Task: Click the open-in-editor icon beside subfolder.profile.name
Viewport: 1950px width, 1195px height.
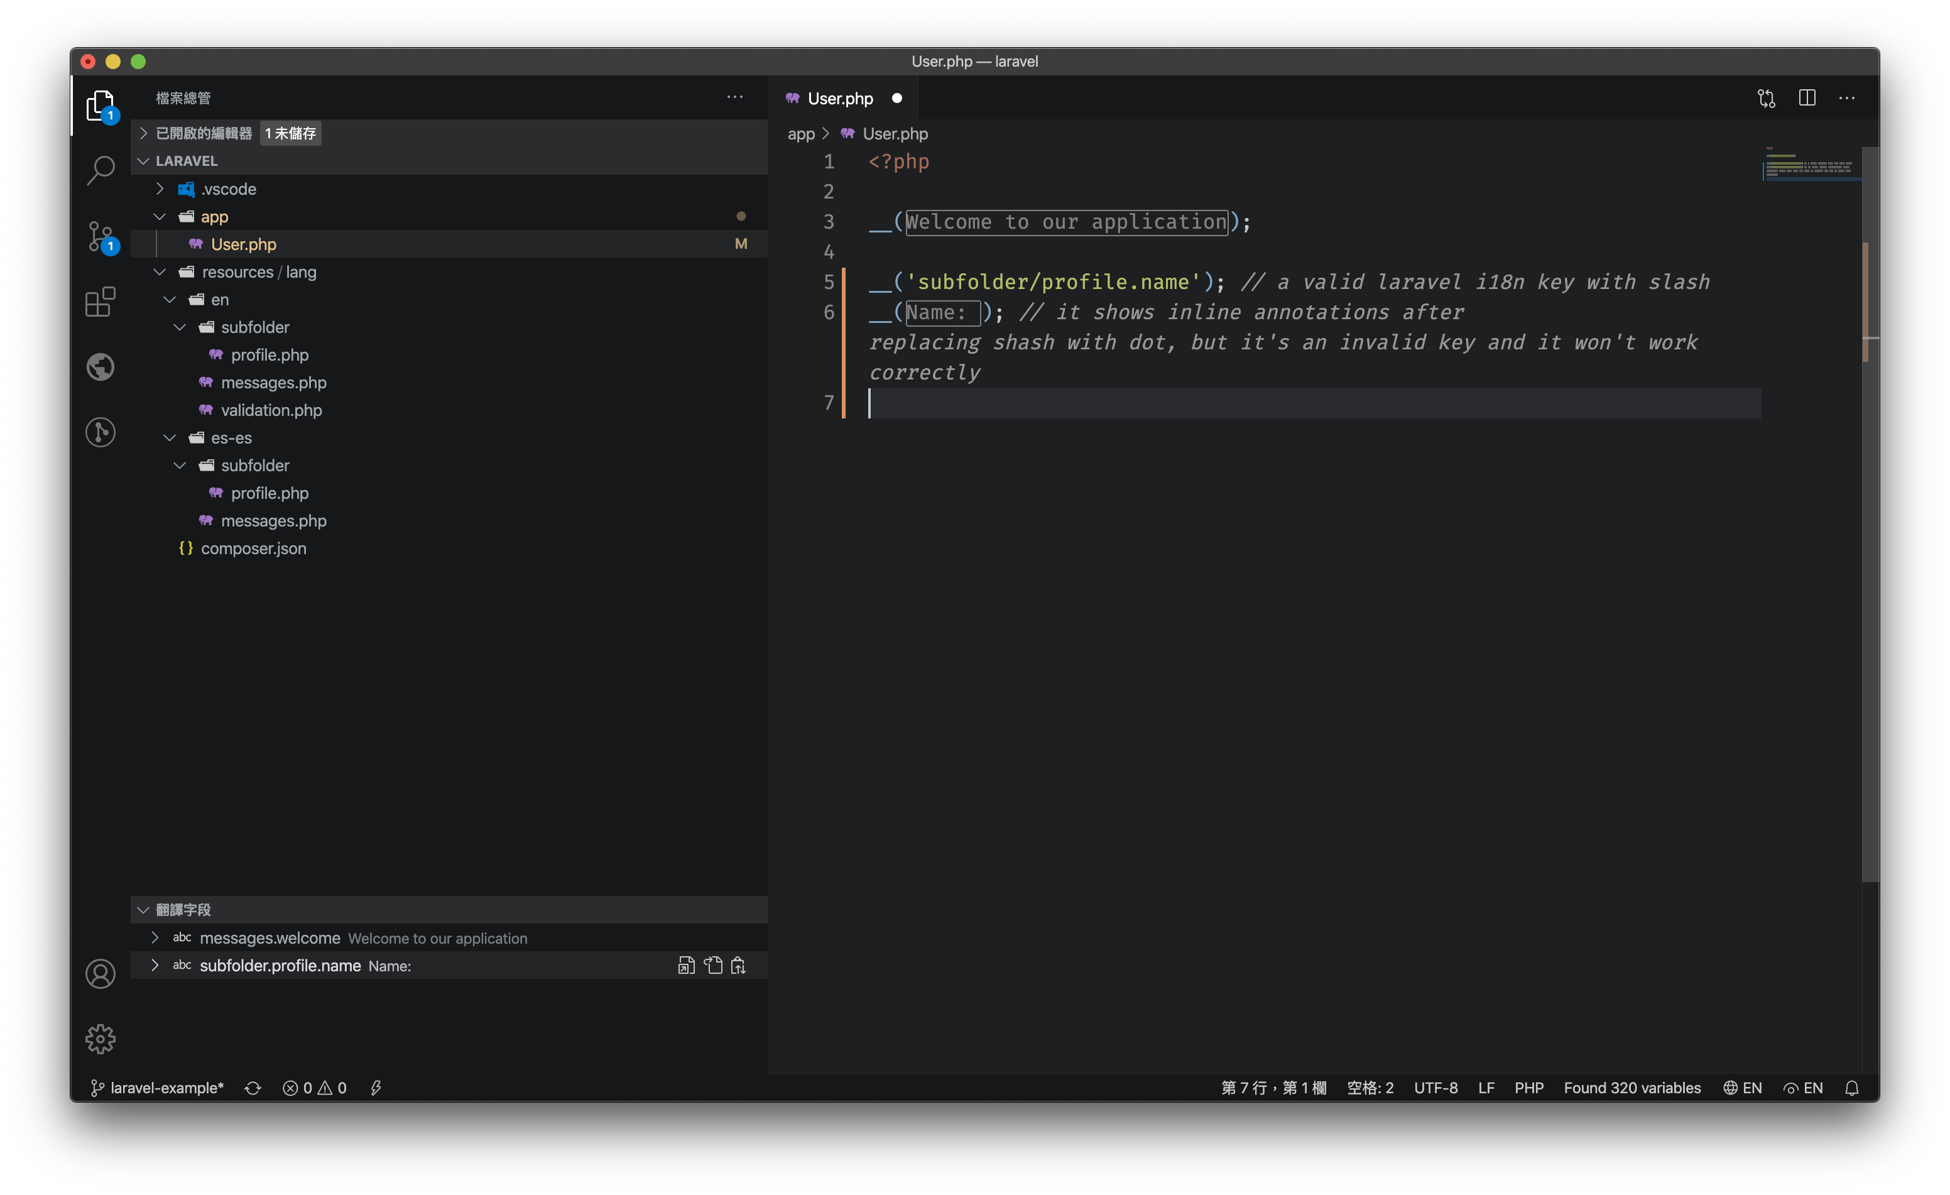Action: coord(685,964)
